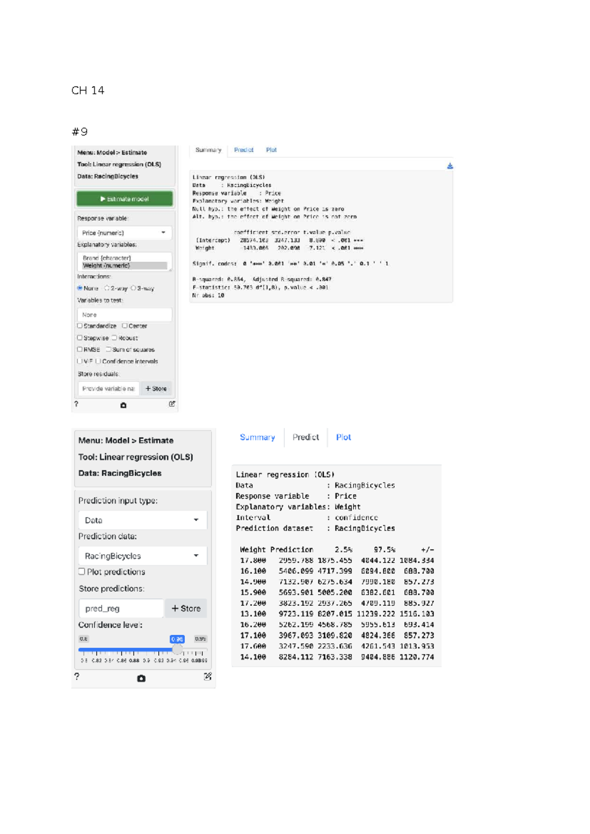Click camera screenshot icon below Store residuals

123,405
